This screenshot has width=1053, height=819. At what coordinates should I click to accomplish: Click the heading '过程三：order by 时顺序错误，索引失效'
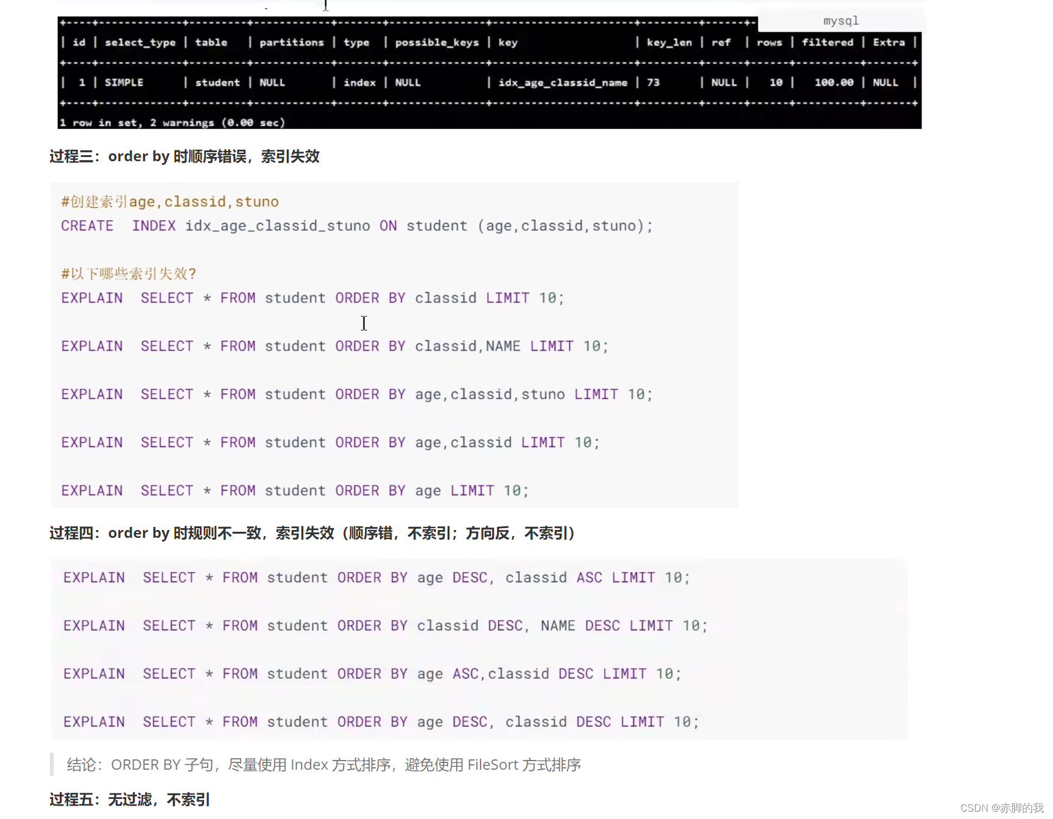(x=185, y=156)
